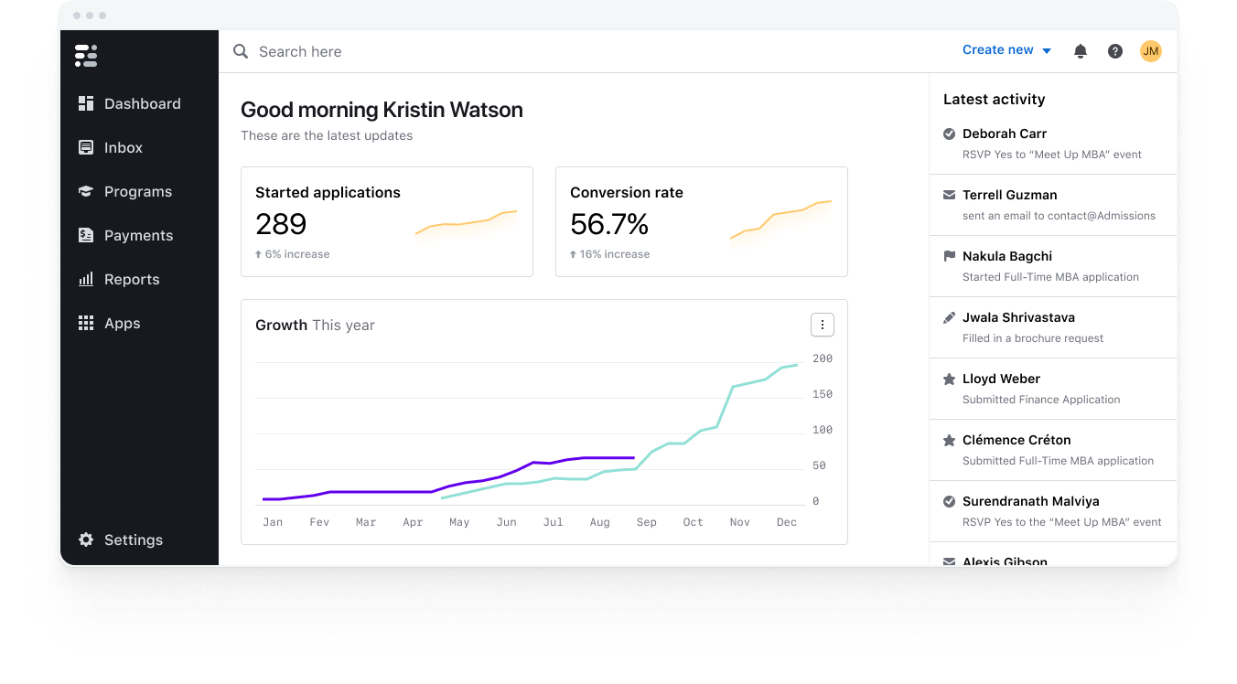Navigate to Payments
Image resolution: width=1237 pixels, height=684 pixels.
137,235
